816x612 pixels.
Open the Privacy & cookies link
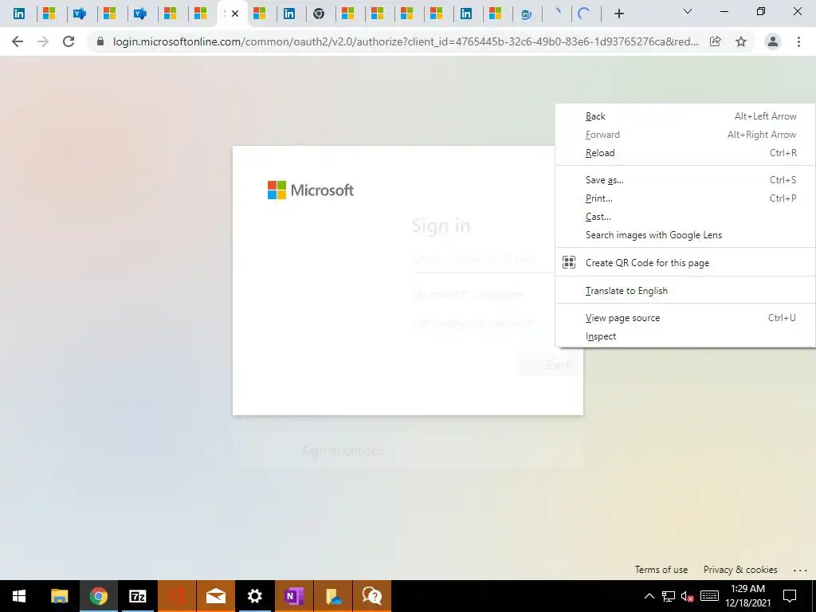tap(740, 569)
